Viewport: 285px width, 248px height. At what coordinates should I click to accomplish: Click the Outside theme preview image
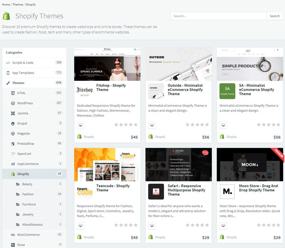coord(179,64)
